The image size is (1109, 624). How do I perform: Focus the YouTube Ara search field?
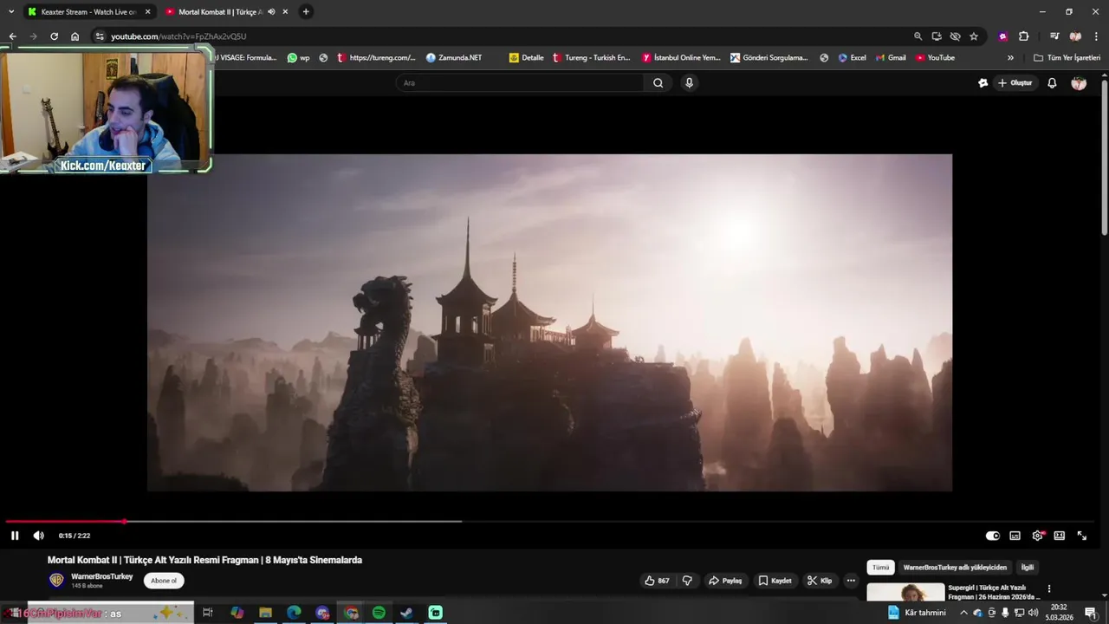click(520, 83)
